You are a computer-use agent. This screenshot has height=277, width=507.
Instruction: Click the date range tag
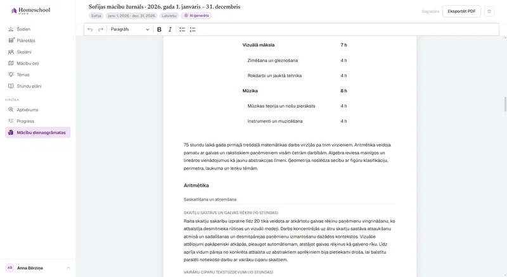[x=131, y=16]
